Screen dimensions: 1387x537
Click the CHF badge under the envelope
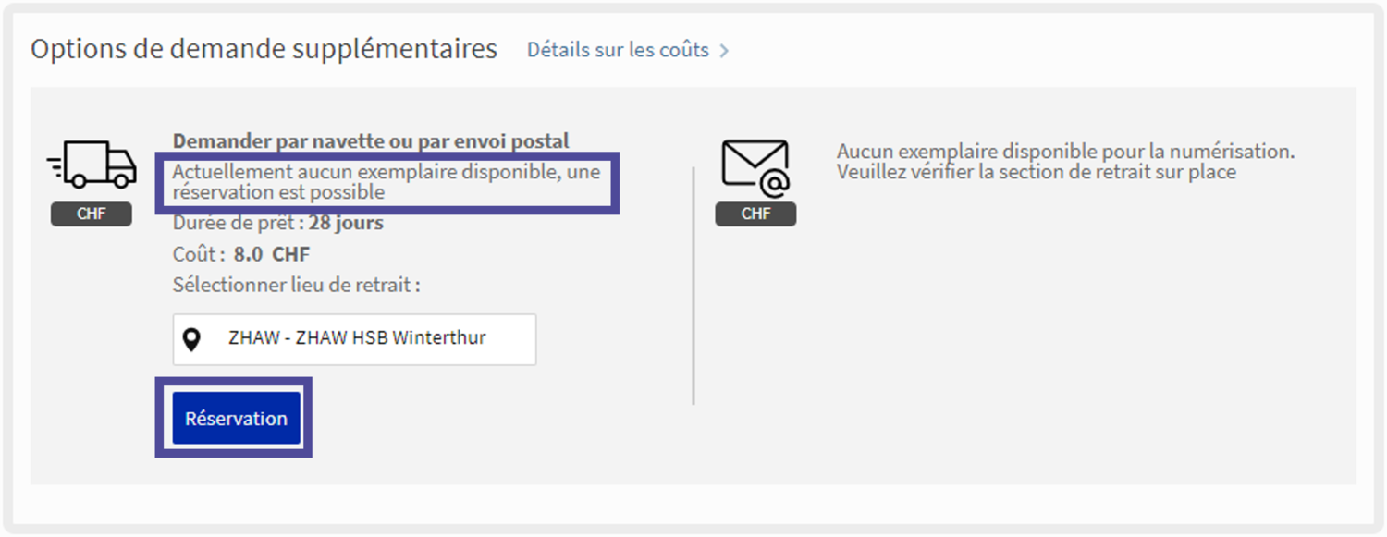(x=755, y=214)
